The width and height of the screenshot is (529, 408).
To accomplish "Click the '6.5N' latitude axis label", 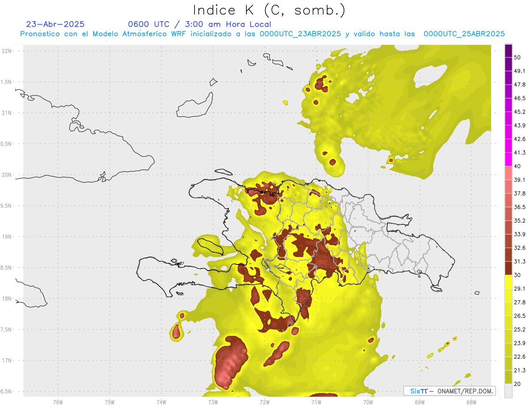I will (x=7, y=392).
